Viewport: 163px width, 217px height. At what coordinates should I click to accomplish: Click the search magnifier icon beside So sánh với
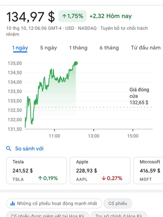point(9,149)
